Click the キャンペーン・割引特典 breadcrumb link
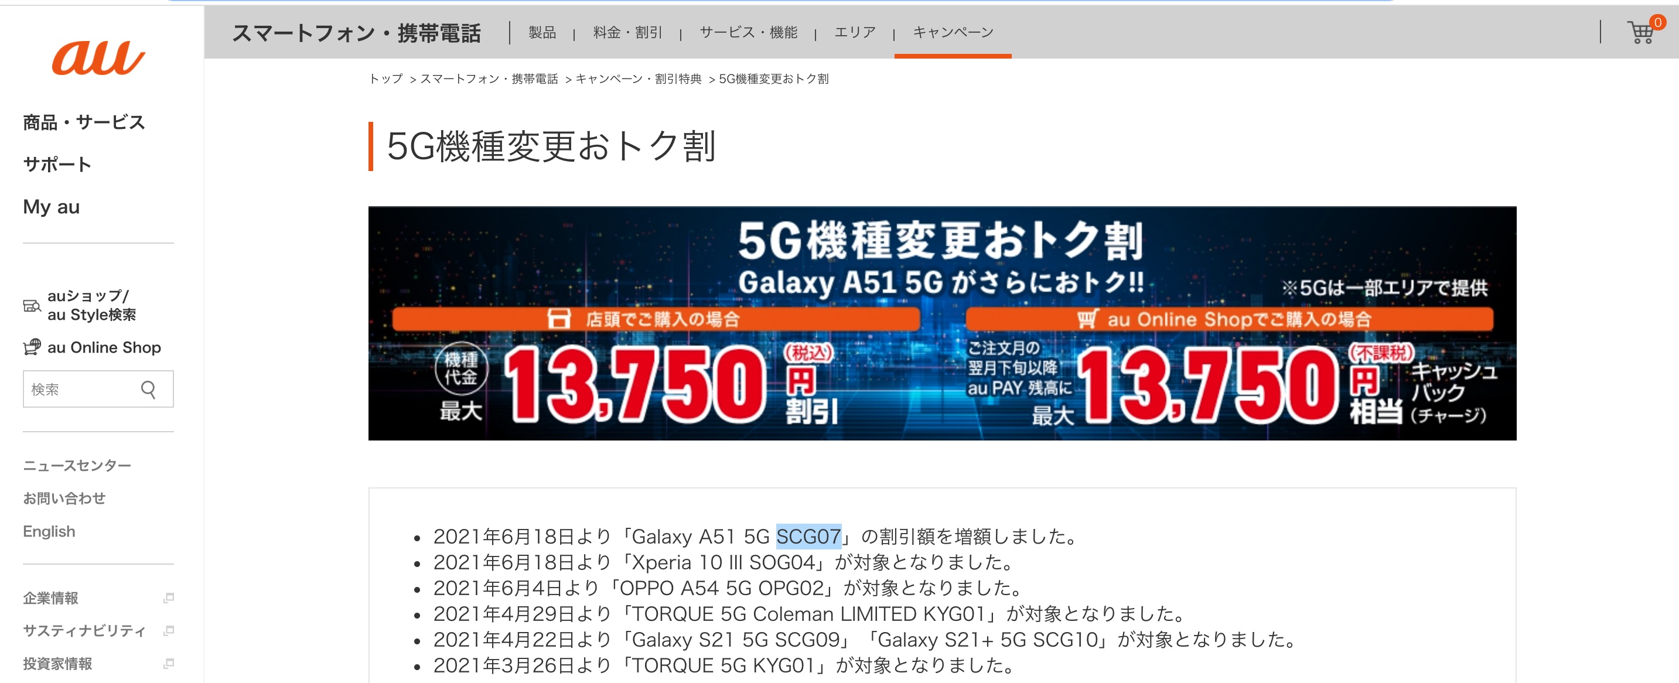1679x683 pixels. point(638,79)
